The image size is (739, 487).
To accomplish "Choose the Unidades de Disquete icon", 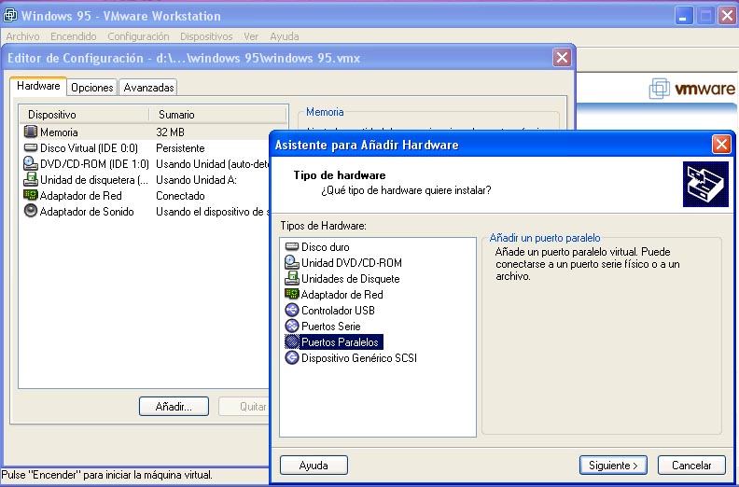I will point(292,278).
